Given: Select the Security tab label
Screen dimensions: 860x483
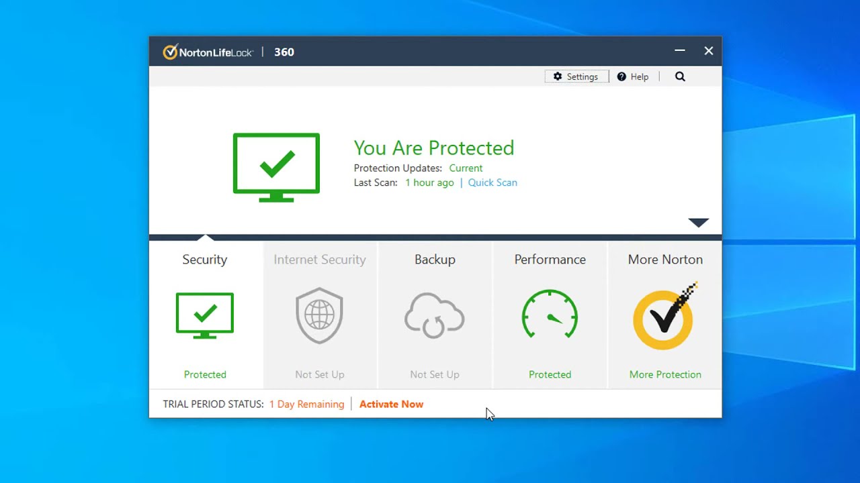Looking at the screenshot, I should [x=205, y=260].
